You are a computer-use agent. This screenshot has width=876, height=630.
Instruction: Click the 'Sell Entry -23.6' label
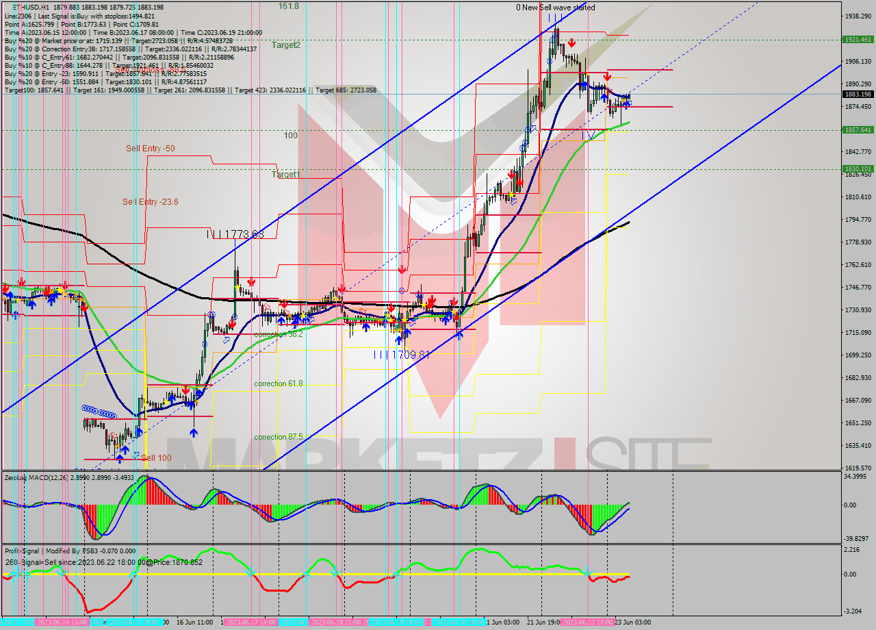click(150, 202)
